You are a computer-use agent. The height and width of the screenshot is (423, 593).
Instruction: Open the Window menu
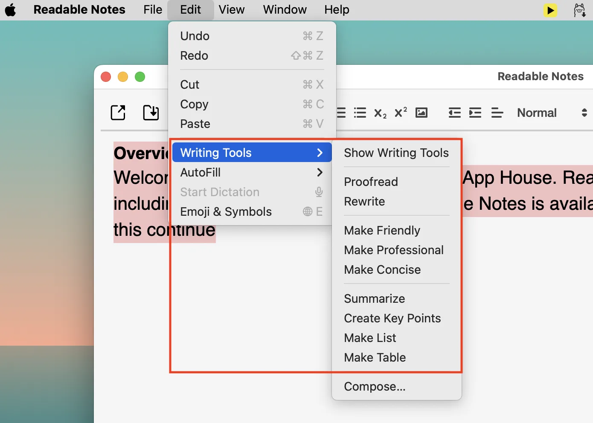click(284, 9)
